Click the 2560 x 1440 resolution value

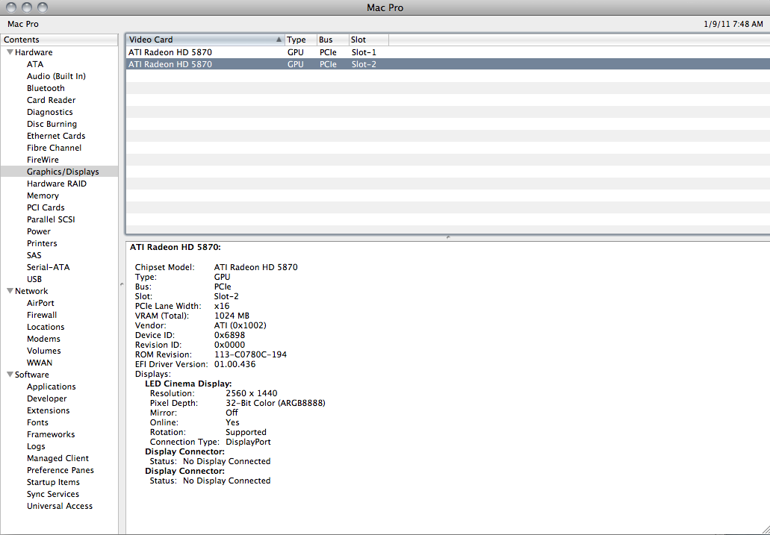pyautogui.click(x=252, y=393)
